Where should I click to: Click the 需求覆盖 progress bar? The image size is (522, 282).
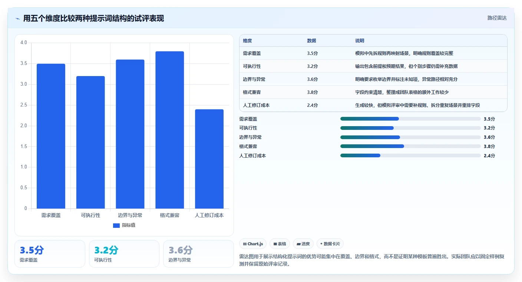click(410, 119)
